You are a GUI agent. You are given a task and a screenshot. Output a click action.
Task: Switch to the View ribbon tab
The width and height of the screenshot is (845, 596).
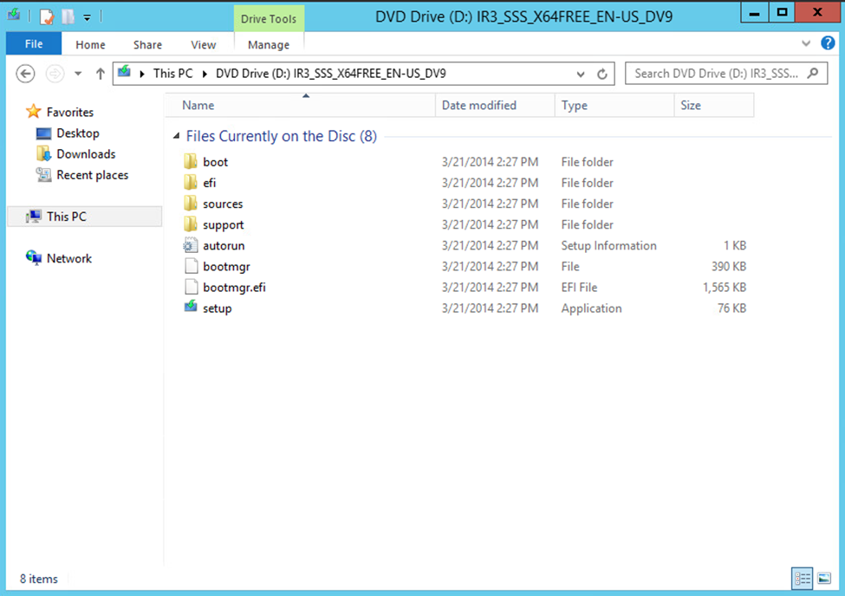click(203, 45)
